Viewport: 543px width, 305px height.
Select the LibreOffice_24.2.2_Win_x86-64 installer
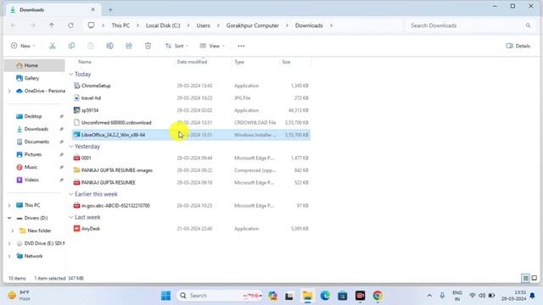click(x=191, y=135)
